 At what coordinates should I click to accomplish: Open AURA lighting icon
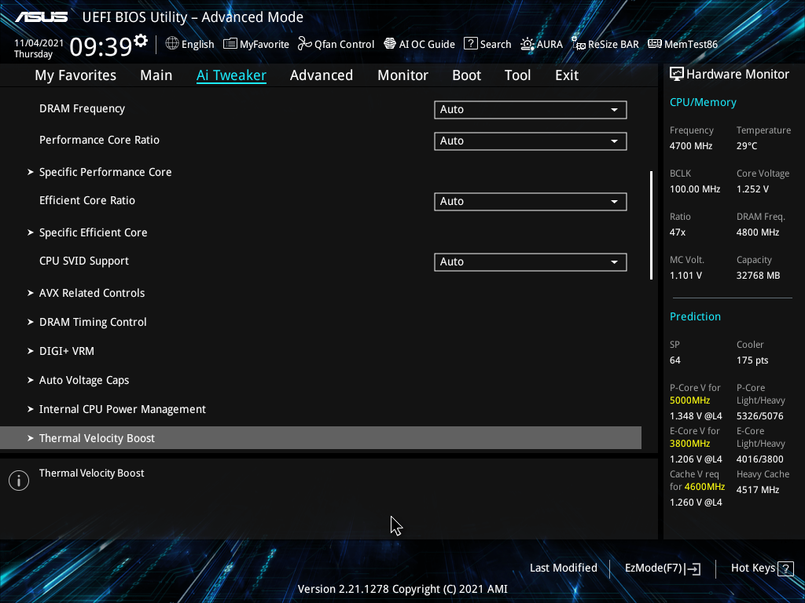527,44
